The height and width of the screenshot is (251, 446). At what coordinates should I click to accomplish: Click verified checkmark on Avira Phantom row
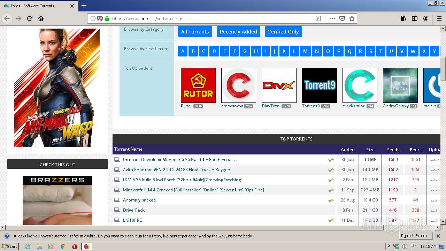[331, 170]
